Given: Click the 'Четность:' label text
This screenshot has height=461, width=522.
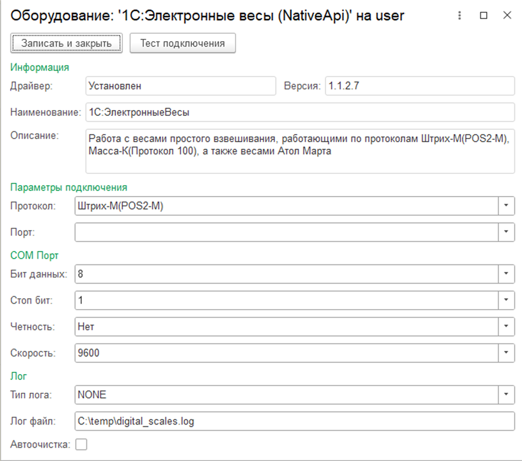Looking at the screenshot, I should 32,326.
